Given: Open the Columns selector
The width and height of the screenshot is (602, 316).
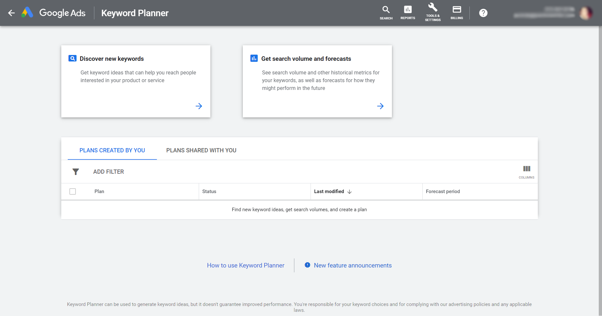Looking at the screenshot, I should tap(526, 172).
